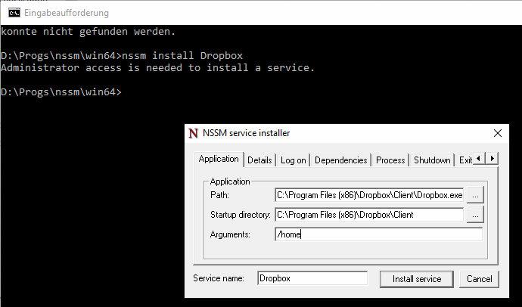Open the Details tab
522x307 pixels.
(x=259, y=160)
